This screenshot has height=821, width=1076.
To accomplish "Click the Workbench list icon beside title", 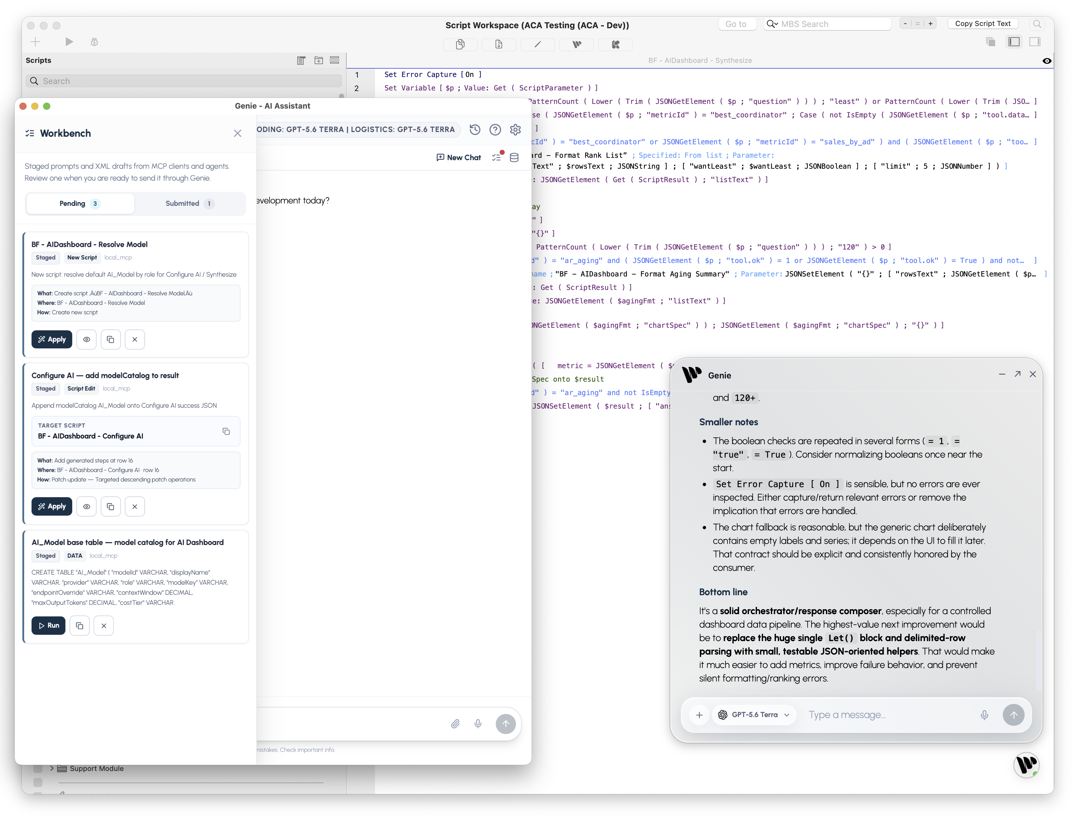I will point(30,133).
